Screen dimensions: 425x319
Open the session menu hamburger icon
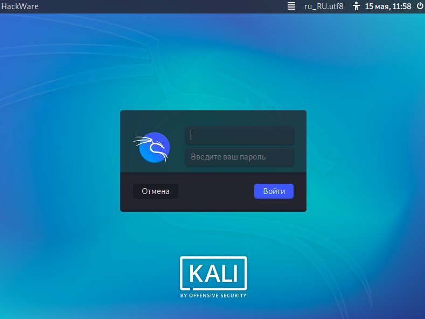pos(291,6)
